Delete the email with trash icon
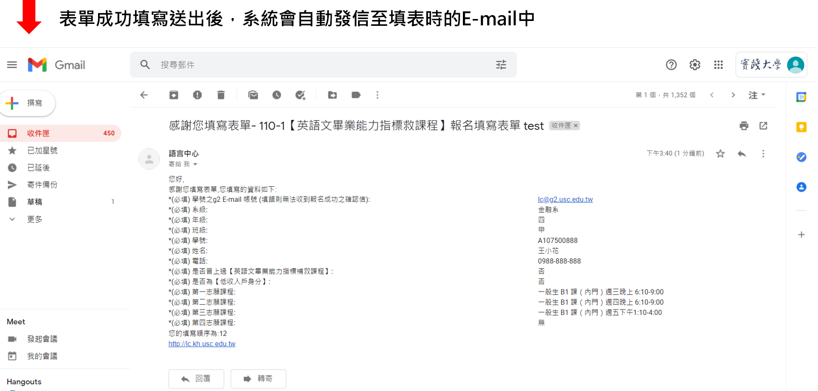 pos(221,95)
